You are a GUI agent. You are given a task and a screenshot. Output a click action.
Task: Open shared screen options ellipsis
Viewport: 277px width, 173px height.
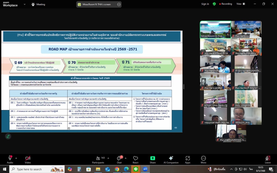119,4
